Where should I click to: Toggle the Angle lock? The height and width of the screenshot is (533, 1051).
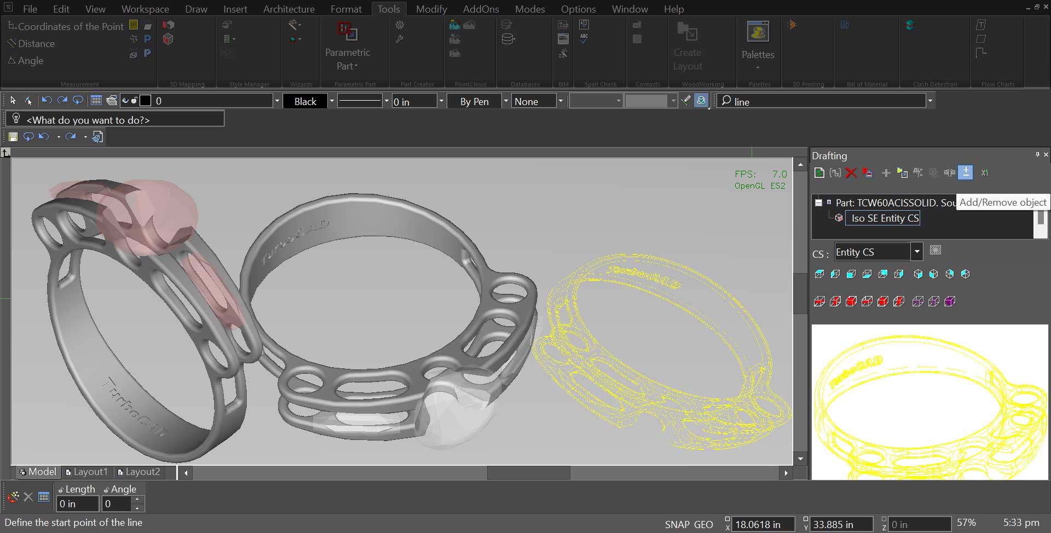pyautogui.click(x=106, y=490)
